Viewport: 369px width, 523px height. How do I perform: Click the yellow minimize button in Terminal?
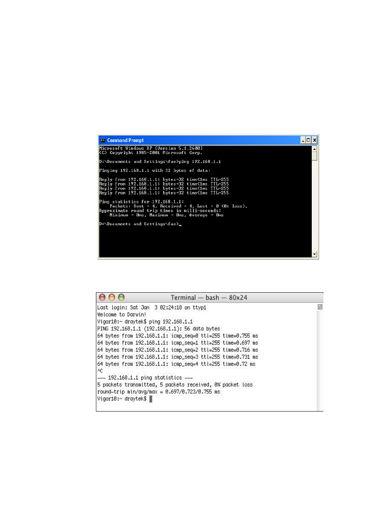112,297
